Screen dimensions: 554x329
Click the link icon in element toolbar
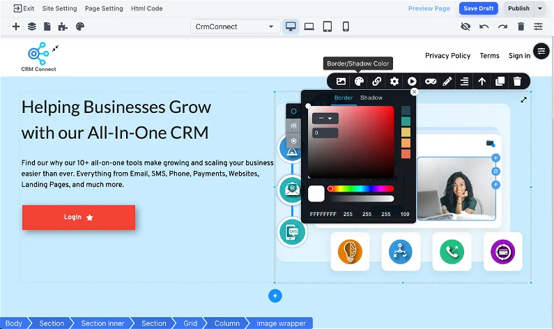(x=376, y=82)
